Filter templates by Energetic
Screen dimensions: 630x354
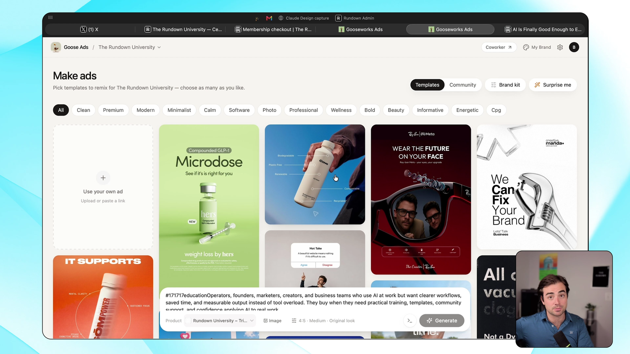pos(467,110)
